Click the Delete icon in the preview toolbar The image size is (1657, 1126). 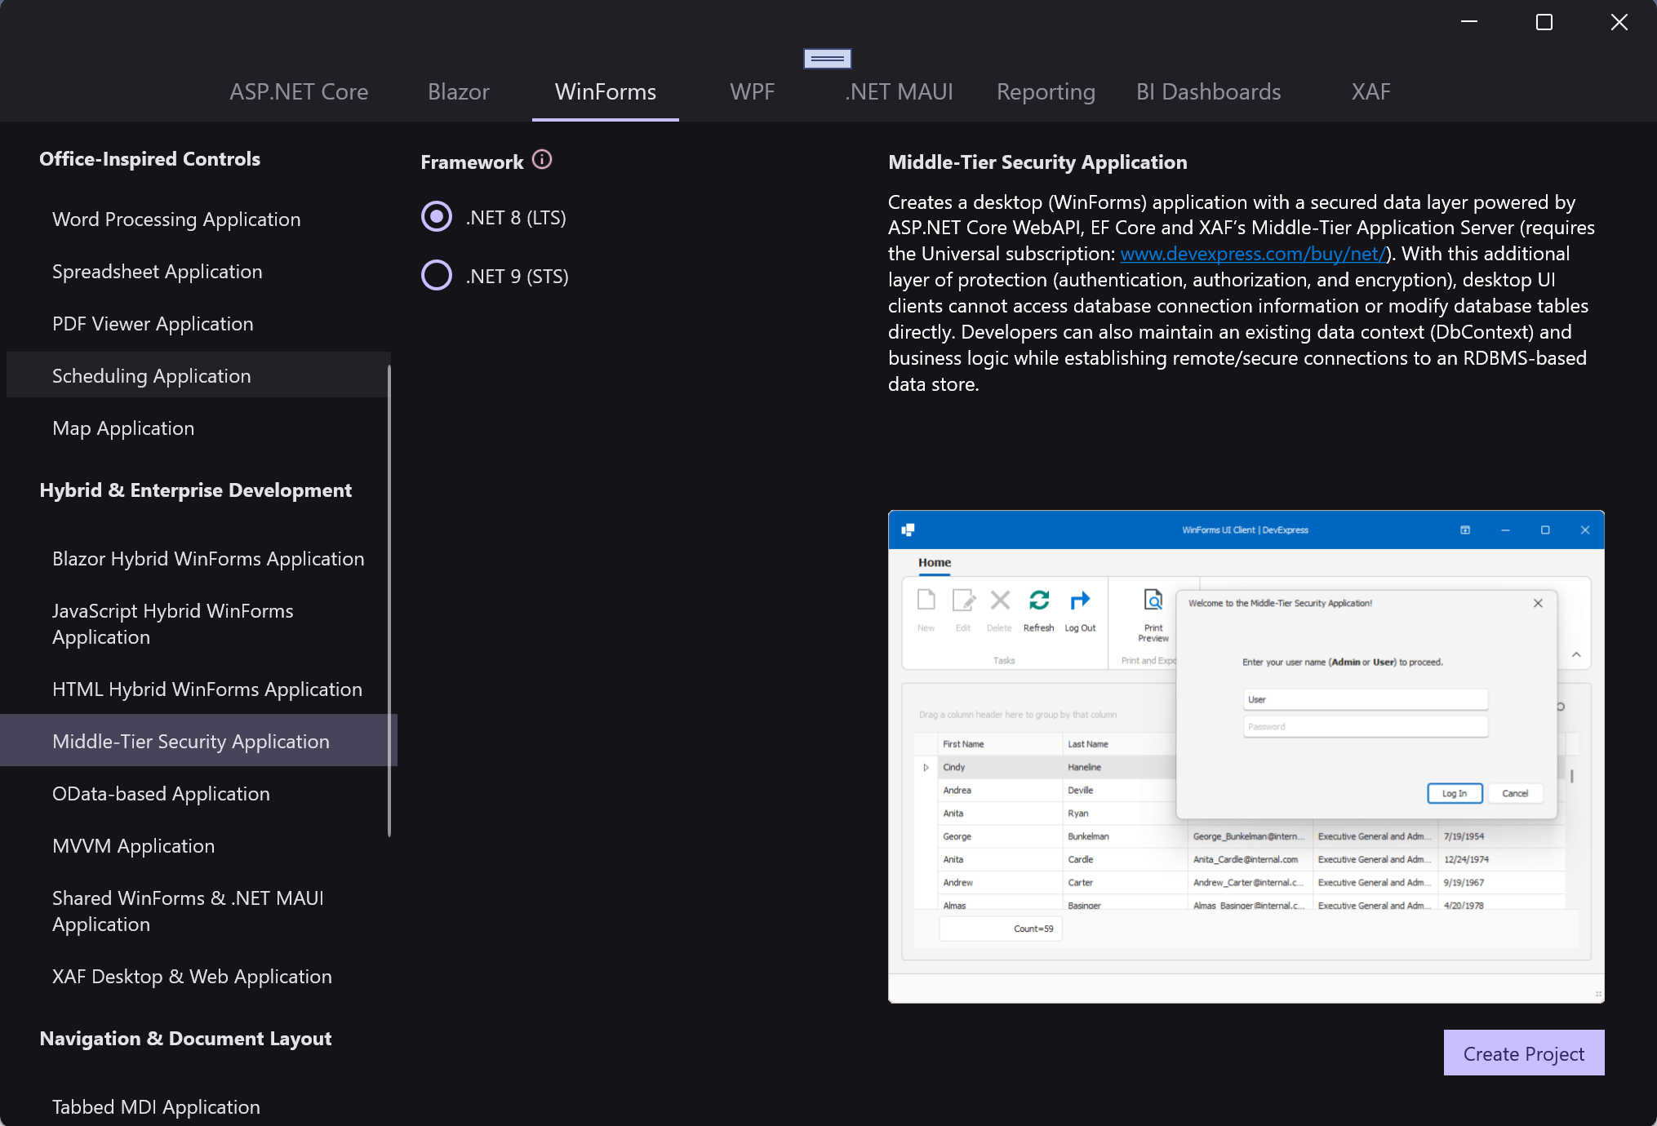pyautogui.click(x=999, y=601)
